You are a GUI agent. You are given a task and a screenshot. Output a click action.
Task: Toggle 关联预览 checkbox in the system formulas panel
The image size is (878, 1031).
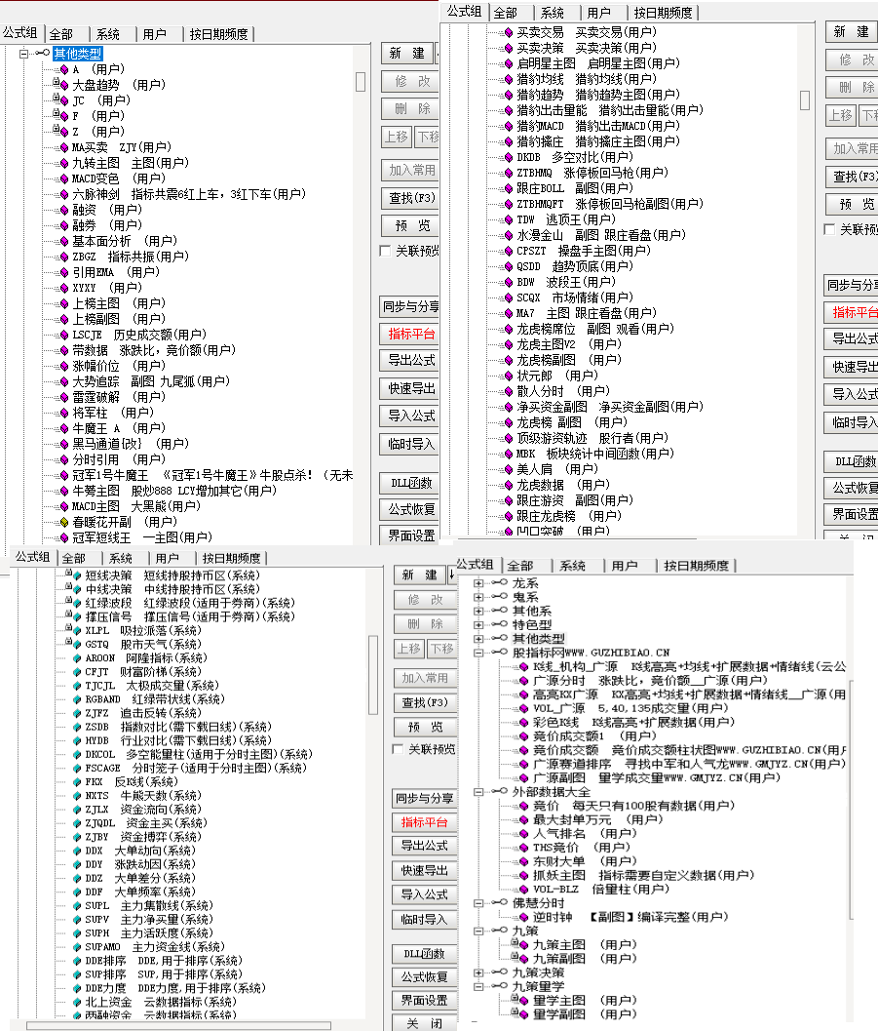click(398, 749)
